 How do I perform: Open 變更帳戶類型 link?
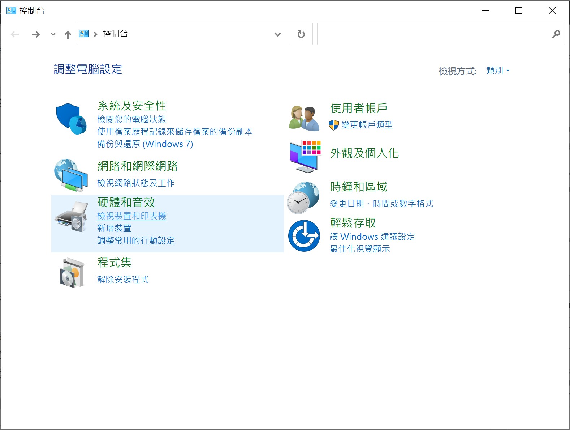click(367, 125)
